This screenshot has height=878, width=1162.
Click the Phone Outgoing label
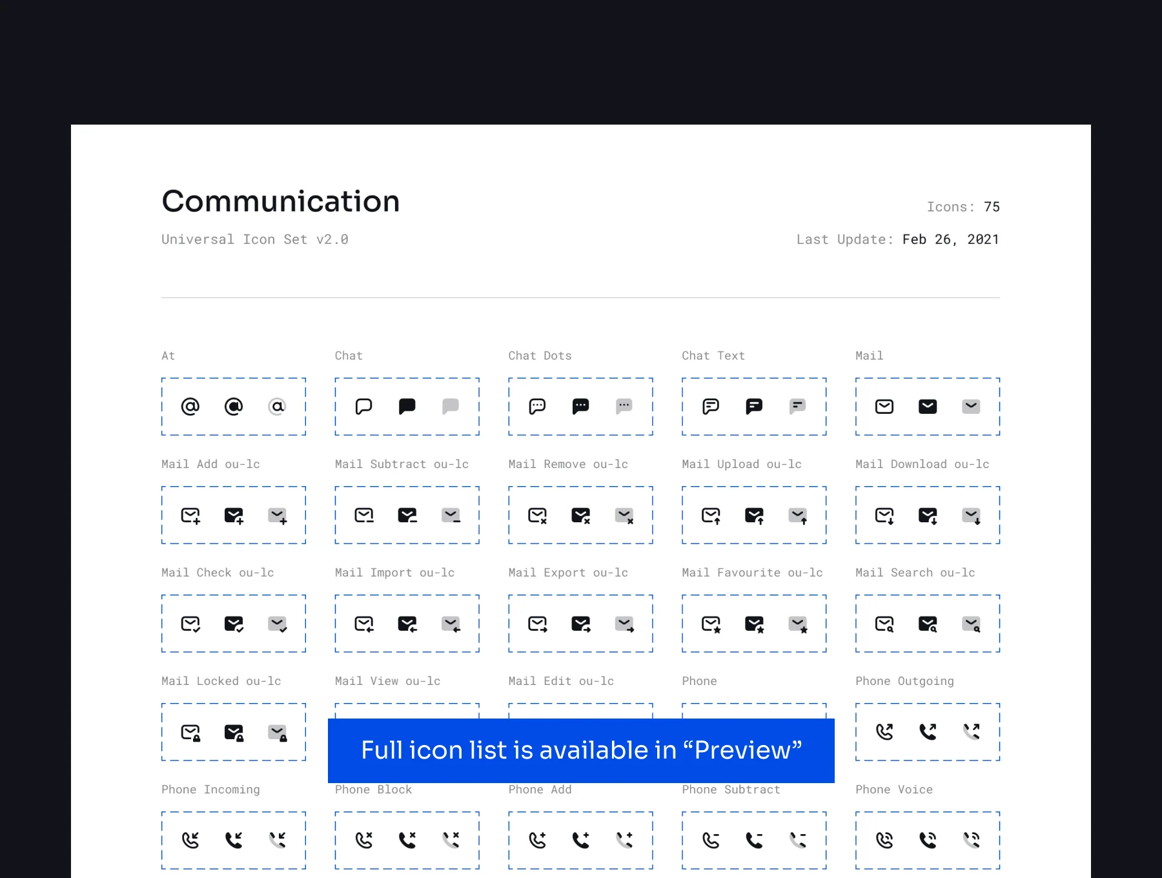(x=904, y=681)
